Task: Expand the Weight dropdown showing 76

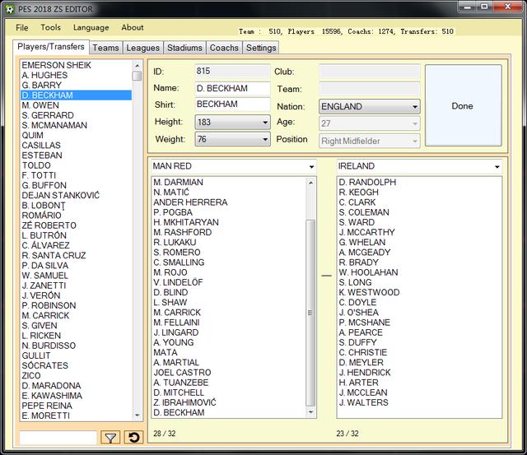Action: (232, 140)
